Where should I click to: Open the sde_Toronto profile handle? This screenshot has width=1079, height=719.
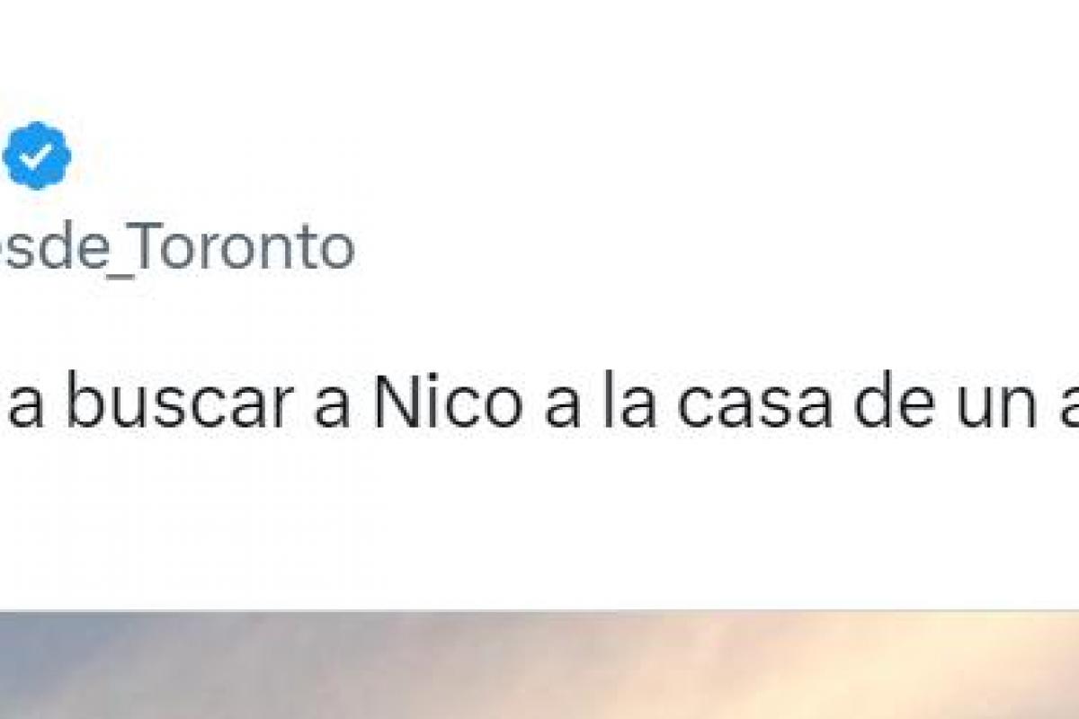[x=177, y=248]
